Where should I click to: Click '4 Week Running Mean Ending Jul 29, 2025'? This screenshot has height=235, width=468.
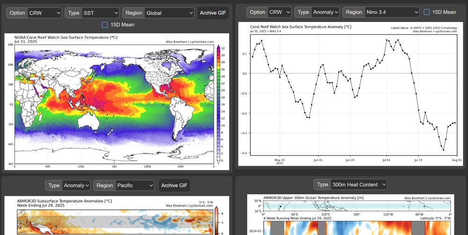[x=297, y=218]
